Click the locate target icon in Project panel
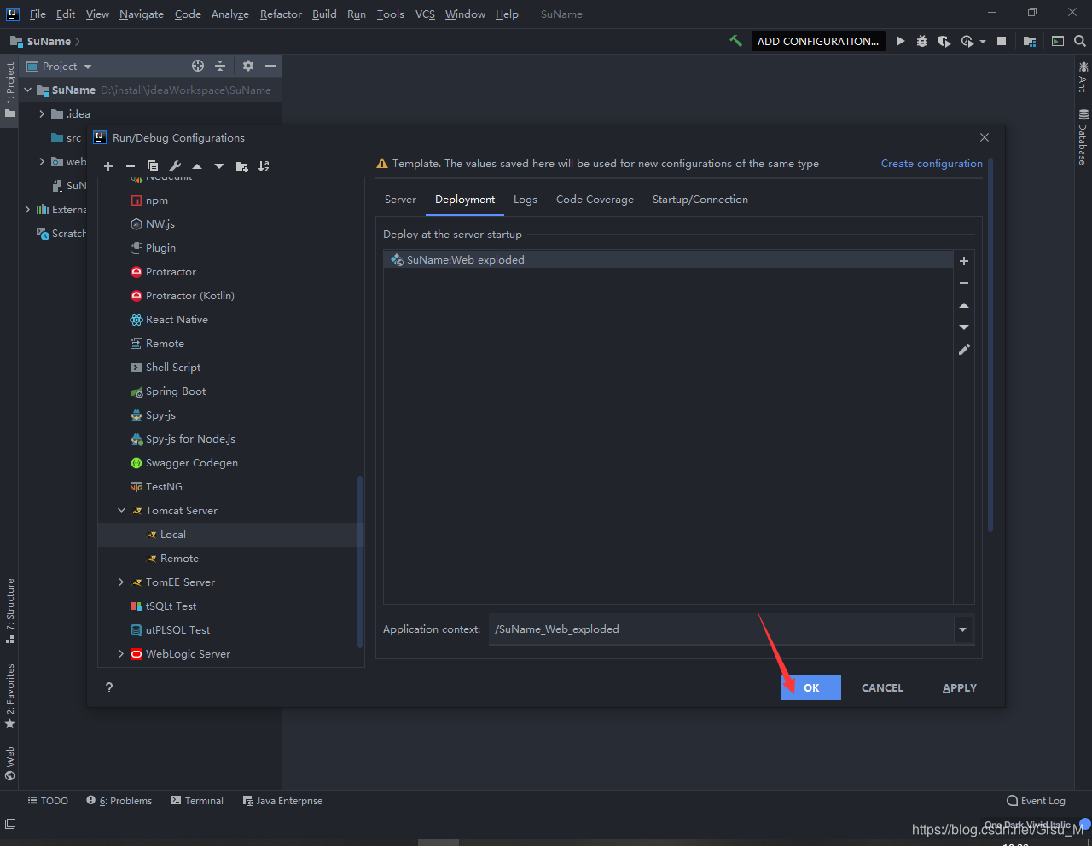This screenshot has height=846, width=1092. point(198,66)
